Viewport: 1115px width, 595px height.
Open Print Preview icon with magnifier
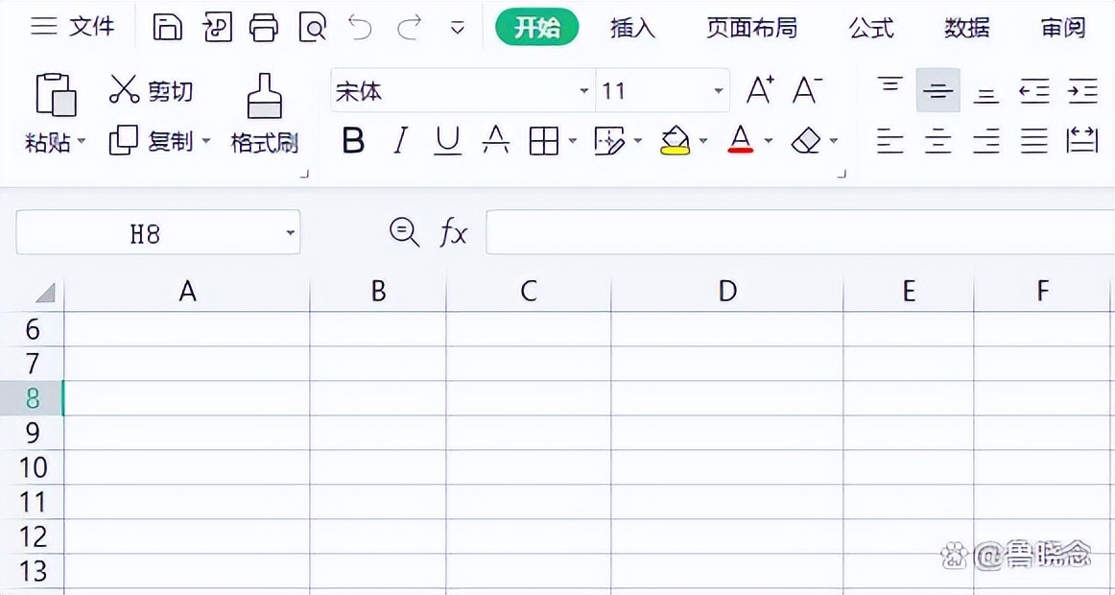pos(312,28)
